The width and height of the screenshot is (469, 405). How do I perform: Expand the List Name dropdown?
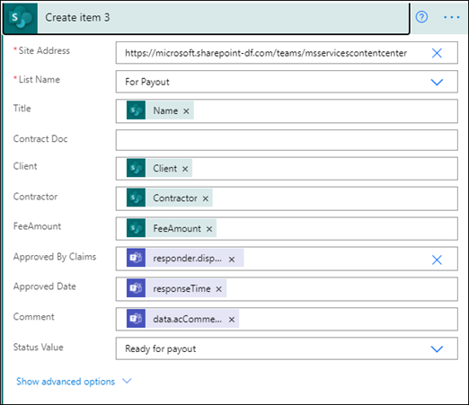(x=437, y=82)
